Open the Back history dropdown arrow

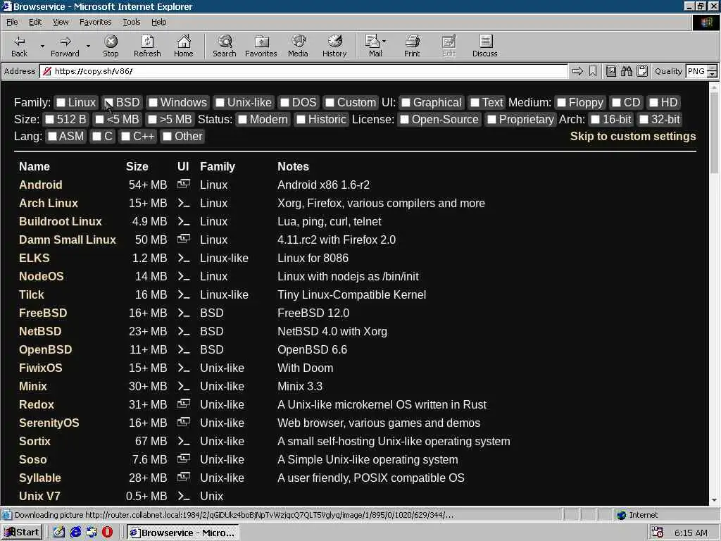pyautogui.click(x=42, y=46)
